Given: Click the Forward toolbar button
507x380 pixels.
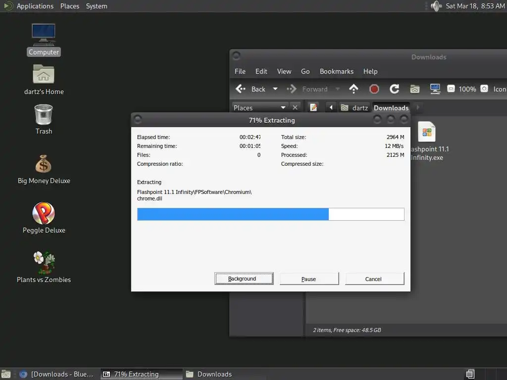Looking at the screenshot, I should click(x=307, y=89).
